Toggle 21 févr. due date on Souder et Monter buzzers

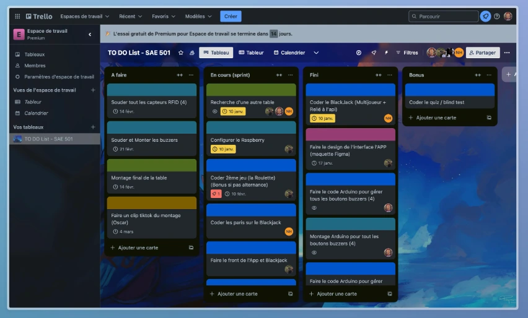[123, 149]
